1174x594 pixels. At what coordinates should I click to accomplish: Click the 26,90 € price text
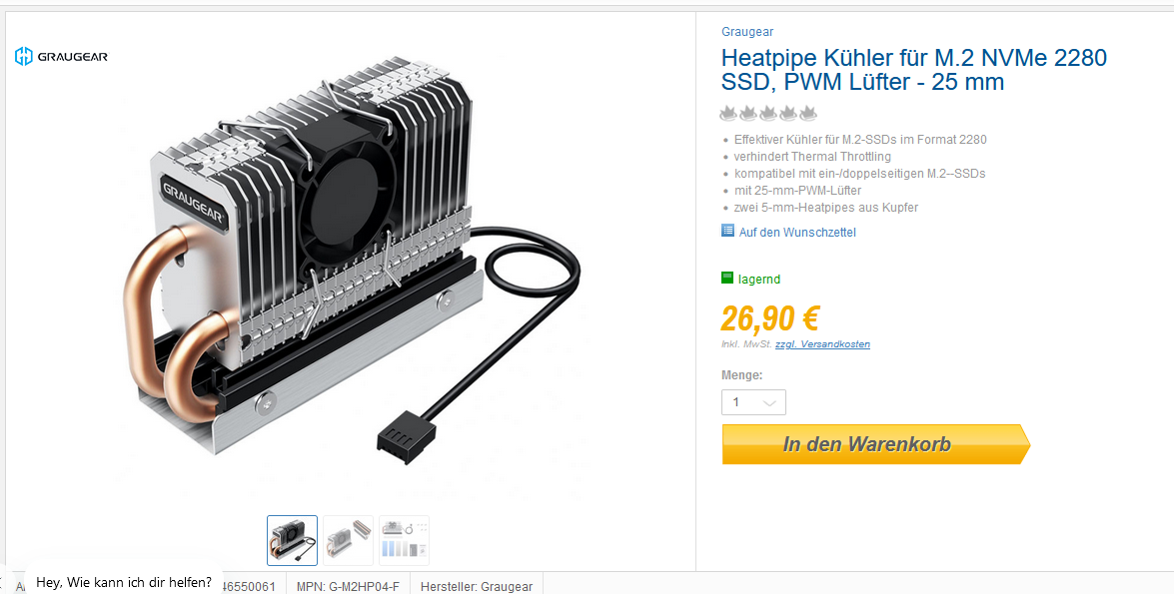[x=770, y=318]
